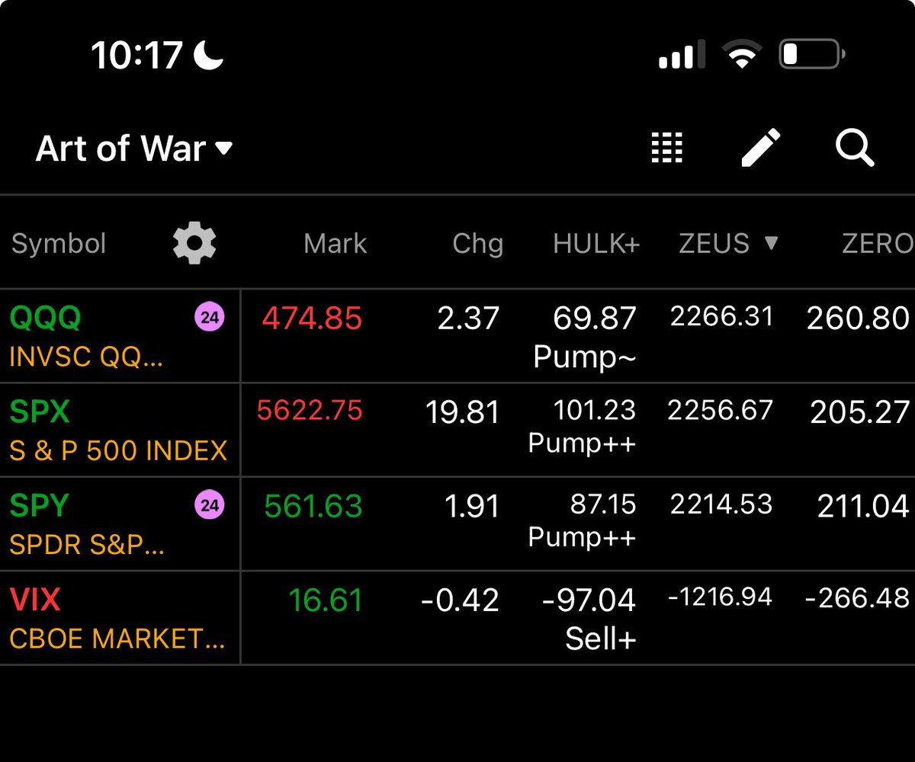Screen dimensions: 915x762
Task: Tap the HULK+ value 101.23
Action: 595,410
